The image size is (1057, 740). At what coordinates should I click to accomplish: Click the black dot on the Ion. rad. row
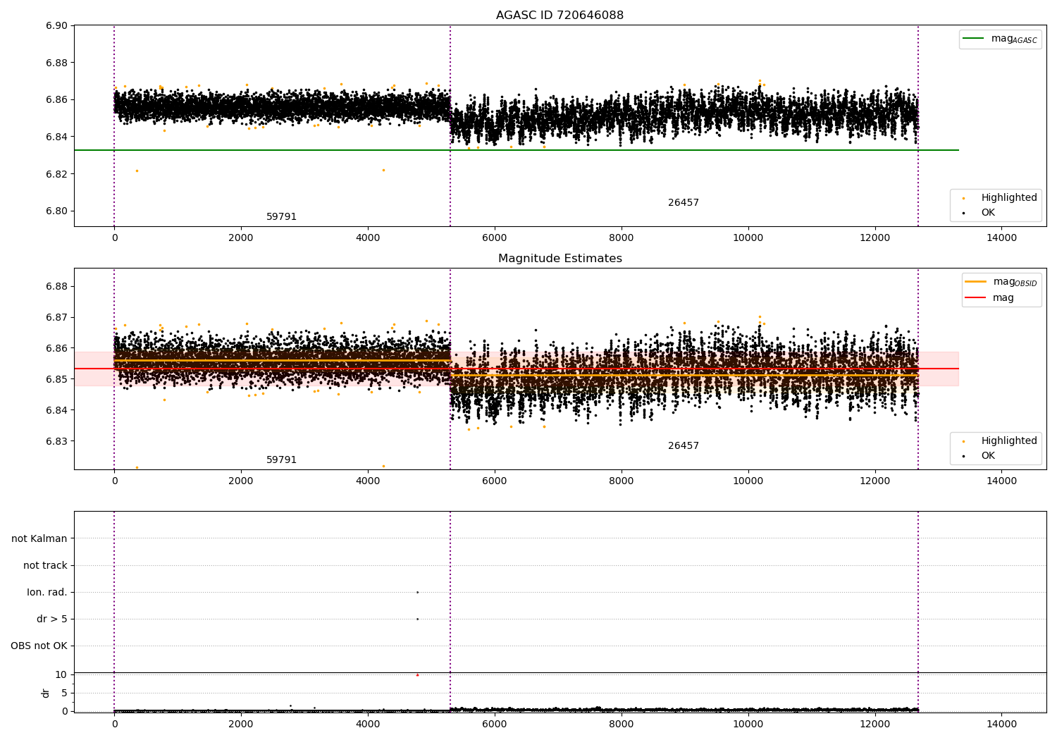pyautogui.click(x=417, y=592)
